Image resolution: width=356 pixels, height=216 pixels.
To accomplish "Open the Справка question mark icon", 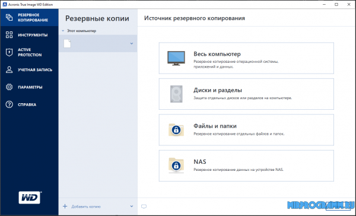I will coord(9,104).
